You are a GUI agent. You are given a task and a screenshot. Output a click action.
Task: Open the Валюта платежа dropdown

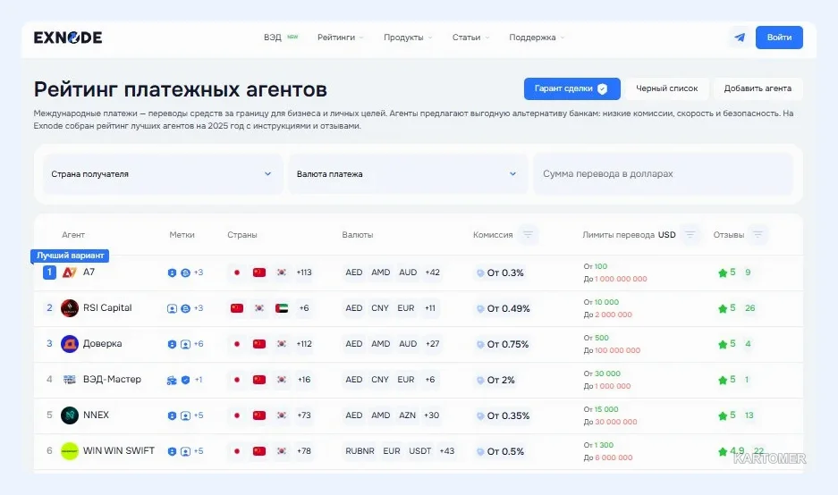pyautogui.click(x=408, y=174)
